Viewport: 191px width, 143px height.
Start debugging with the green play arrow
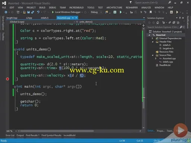click(53, 12)
